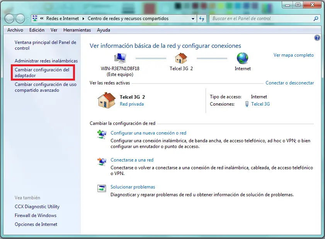Expand the address bar history dropdown
325x239 pixels.
click(x=193, y=19)
